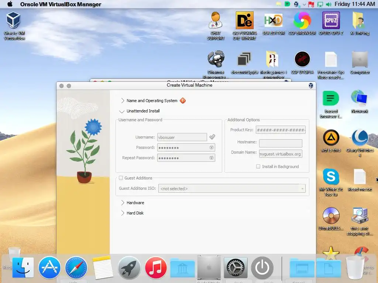Viewport: 378px width, 283px height.
Task: Click the checkmark icon beside Username
Action: 212,137
